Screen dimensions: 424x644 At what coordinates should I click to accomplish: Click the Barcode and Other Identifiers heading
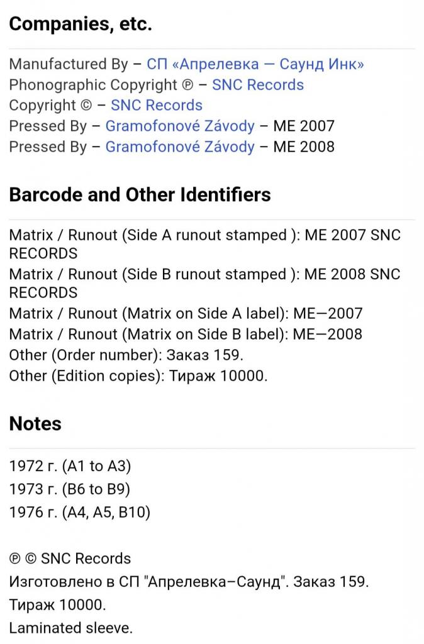pyautogui.click(x=140, y=195)
